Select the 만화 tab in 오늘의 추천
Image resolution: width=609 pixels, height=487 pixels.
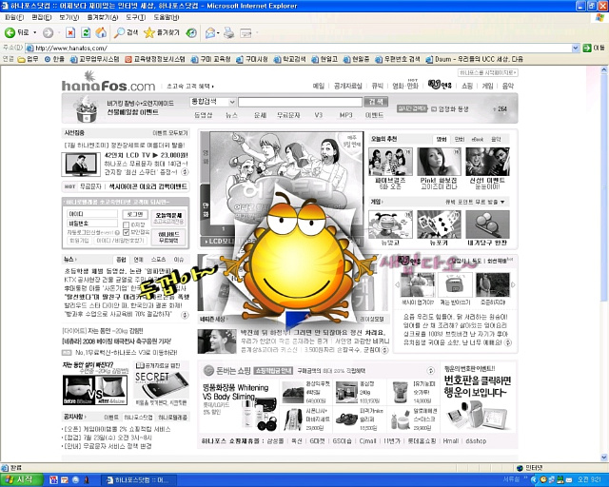coord(460,139)
